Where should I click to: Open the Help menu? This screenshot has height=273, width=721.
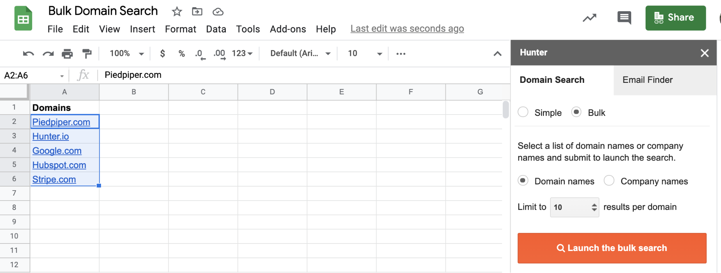(x=326, y=29)
